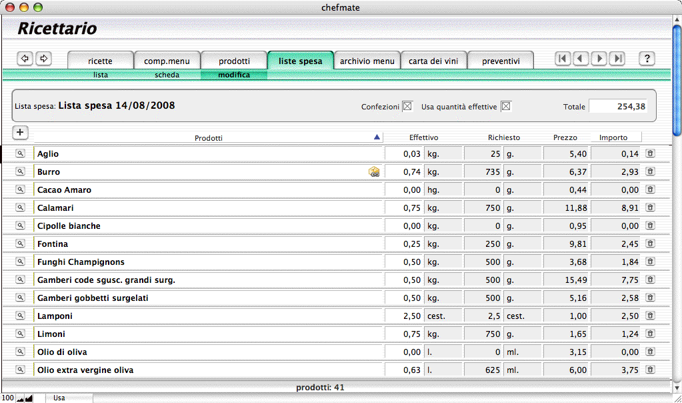The height and width of the screenshot is (403, 682).
Task: Jump to the last record
Action: 617,58
